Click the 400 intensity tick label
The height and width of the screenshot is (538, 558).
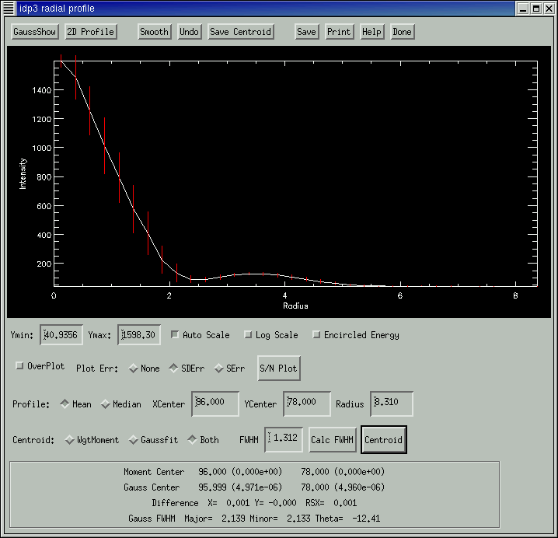[44, 235]
